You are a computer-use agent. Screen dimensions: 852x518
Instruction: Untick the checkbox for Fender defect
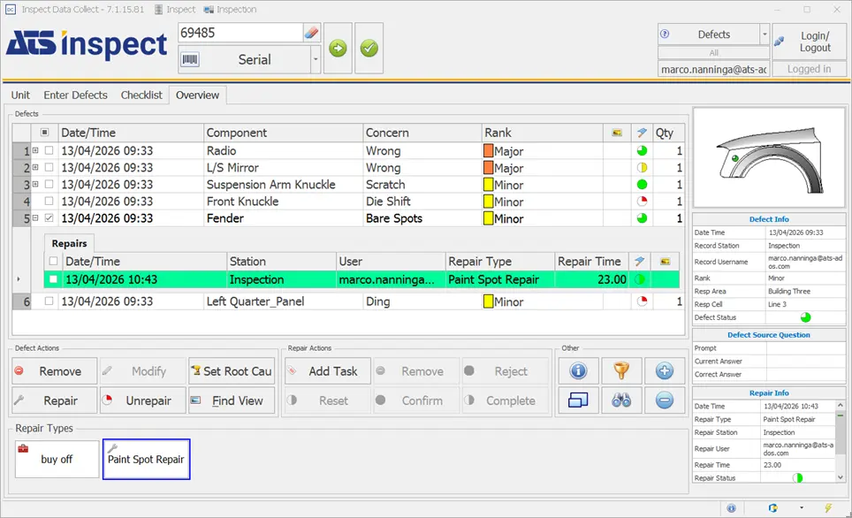pyautogui.click(x=49, y=217)
